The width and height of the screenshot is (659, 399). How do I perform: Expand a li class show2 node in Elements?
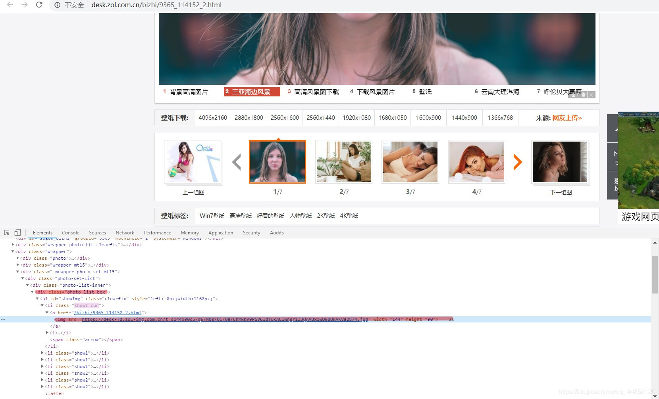point(42,373)
